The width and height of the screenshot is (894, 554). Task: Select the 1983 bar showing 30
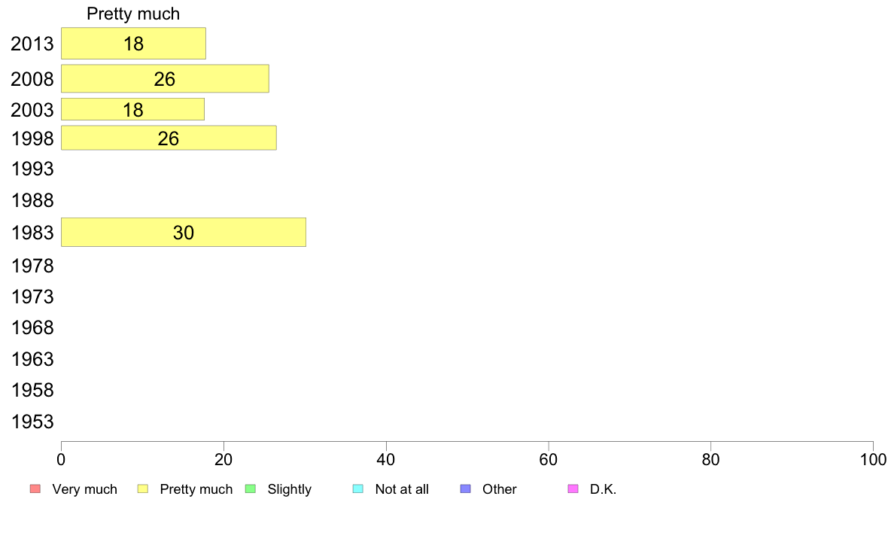point(184,232)
